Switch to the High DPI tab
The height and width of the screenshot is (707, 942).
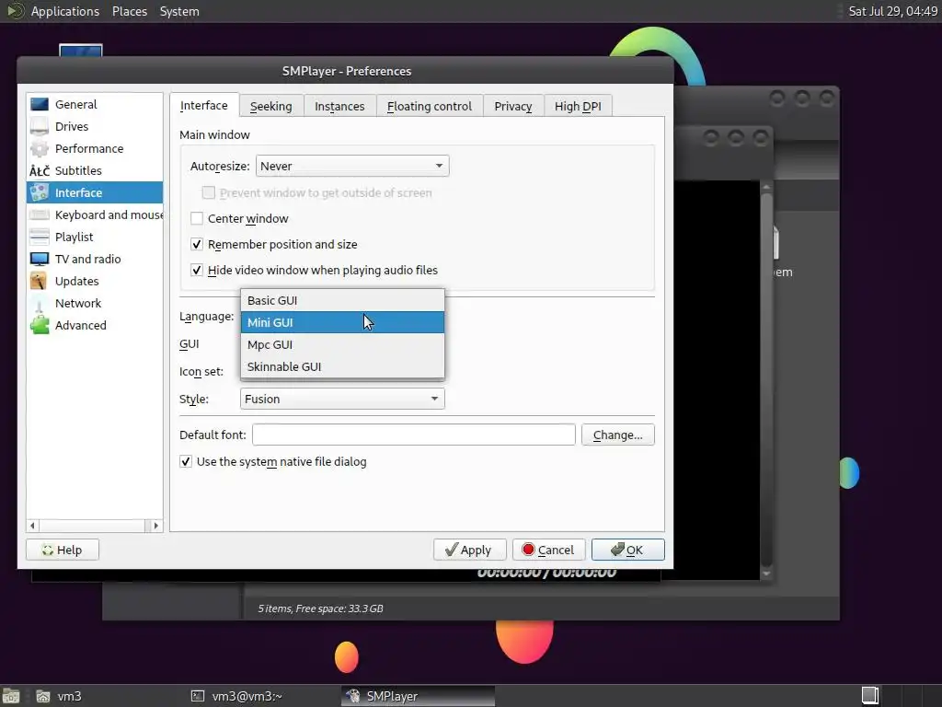(x=578, y=107)
